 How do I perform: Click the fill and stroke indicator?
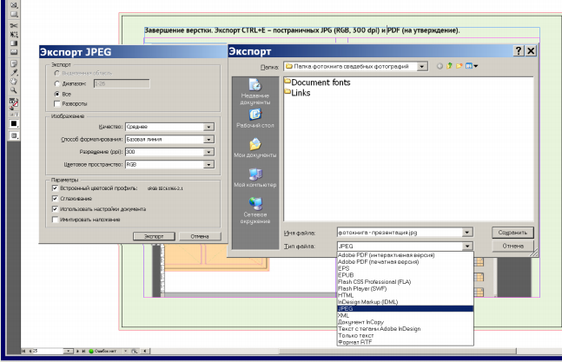tap(14, 103)
